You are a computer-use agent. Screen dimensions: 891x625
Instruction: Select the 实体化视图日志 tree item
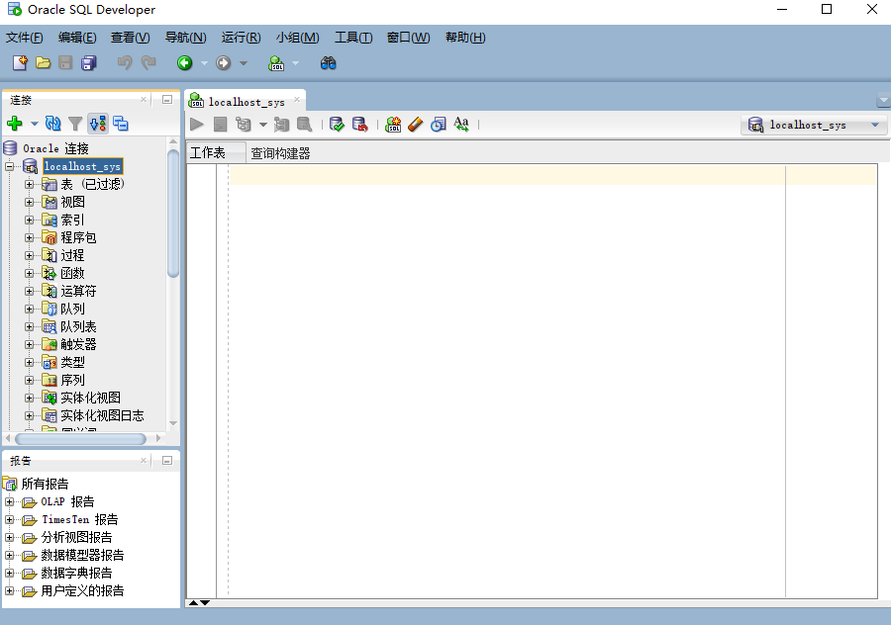pyautogui.click(x=102, y=415)
